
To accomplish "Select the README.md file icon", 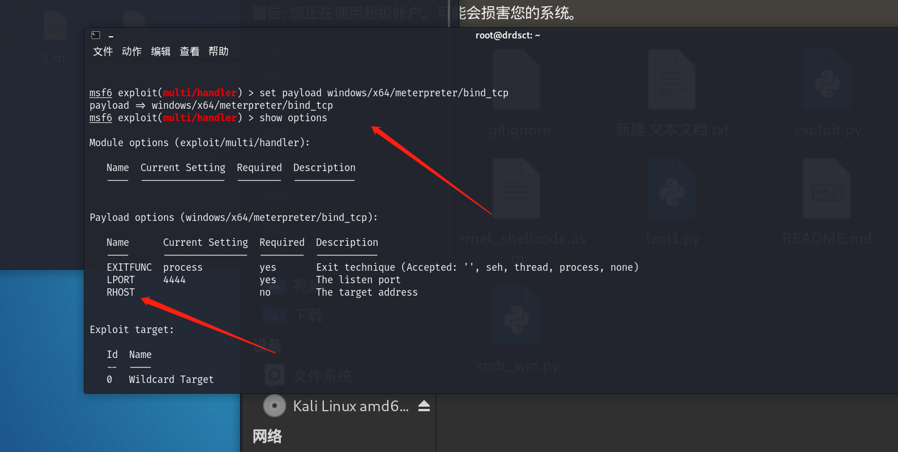I will tap(827, 188).
